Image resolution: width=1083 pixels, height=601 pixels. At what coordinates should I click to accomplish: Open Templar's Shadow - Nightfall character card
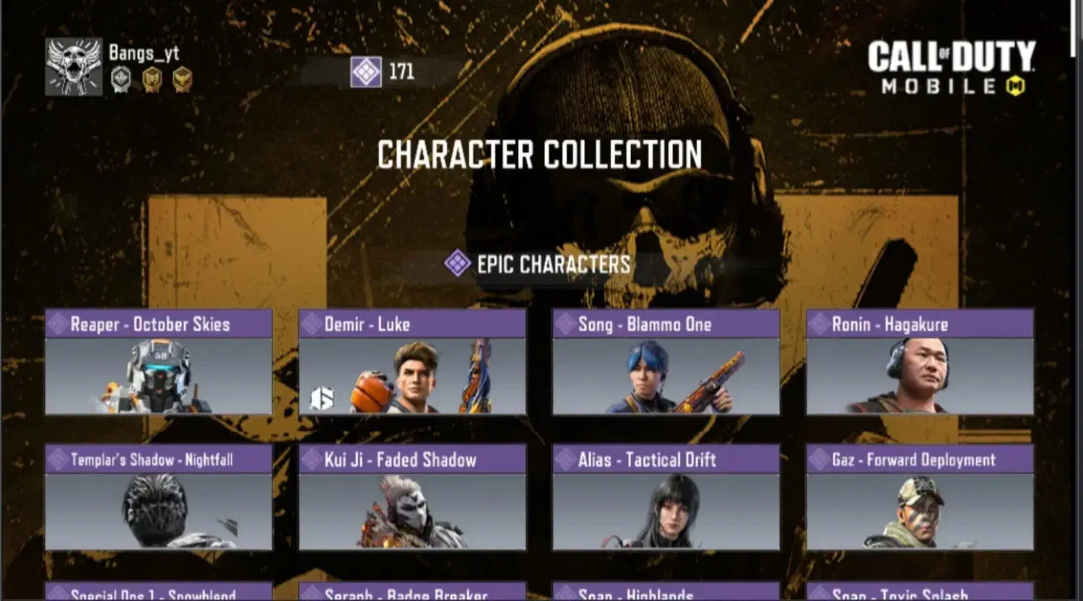click(159, 498)
